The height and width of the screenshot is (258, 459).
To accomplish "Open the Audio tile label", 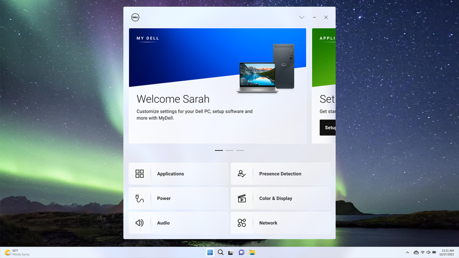I will (x=163, y=223).
